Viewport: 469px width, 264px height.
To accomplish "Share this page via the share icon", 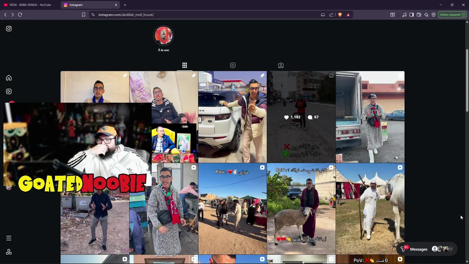I will [x=331, y=15].
